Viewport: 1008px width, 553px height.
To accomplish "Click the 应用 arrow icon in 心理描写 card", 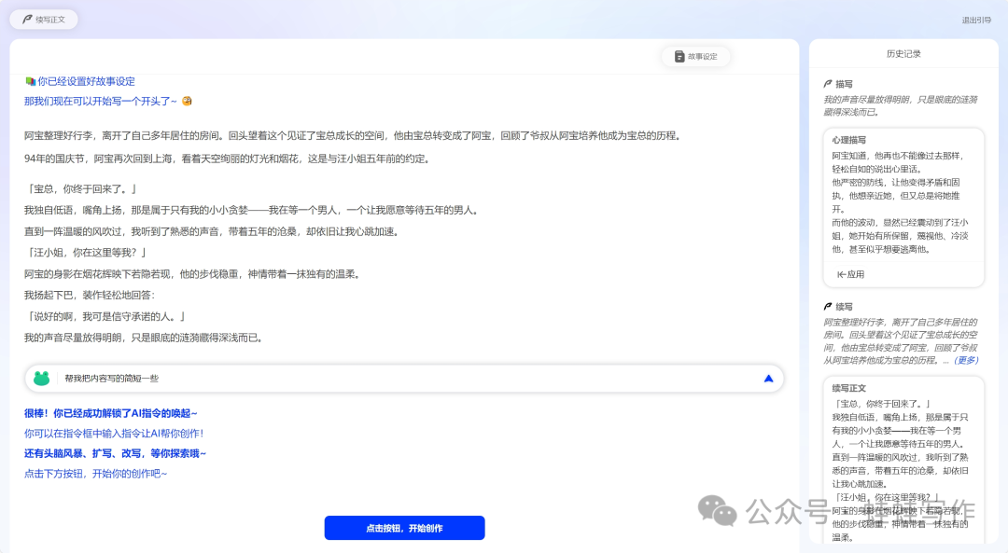I will click(841, 273).
